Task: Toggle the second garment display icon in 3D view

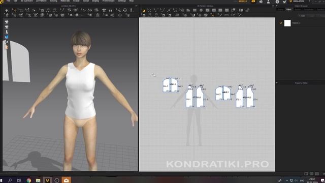Action: pyautogui.click(x=7, y=27)
